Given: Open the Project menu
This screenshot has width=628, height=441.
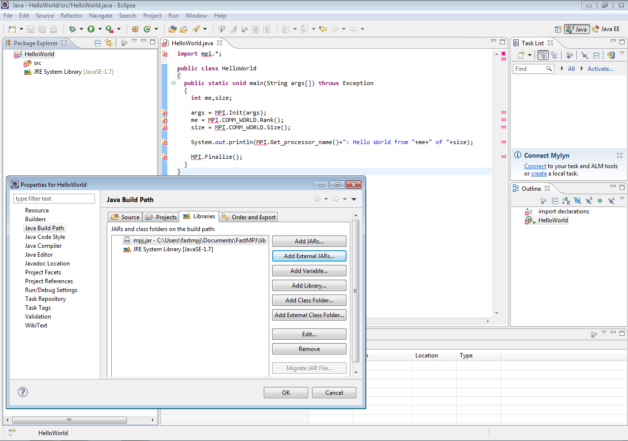Looking at the screenshot, I should pos(152,16).
